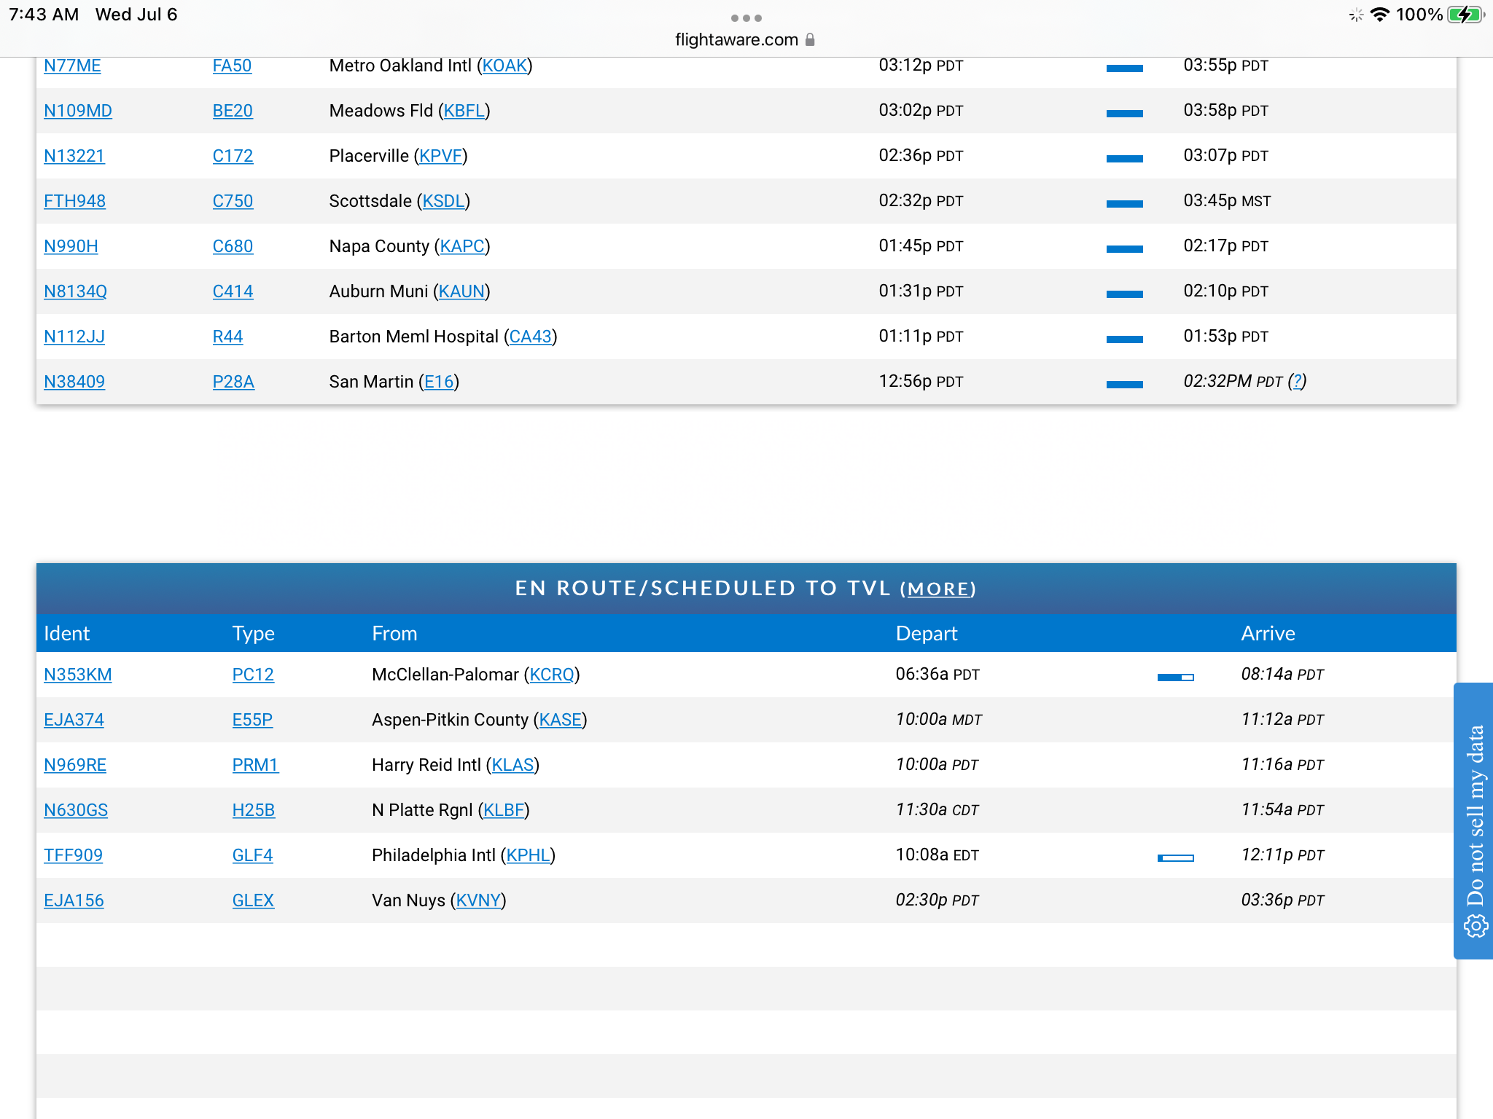Click the N353KM flight progress bar
1493x1119 pixels.
tap(1175, 677)
